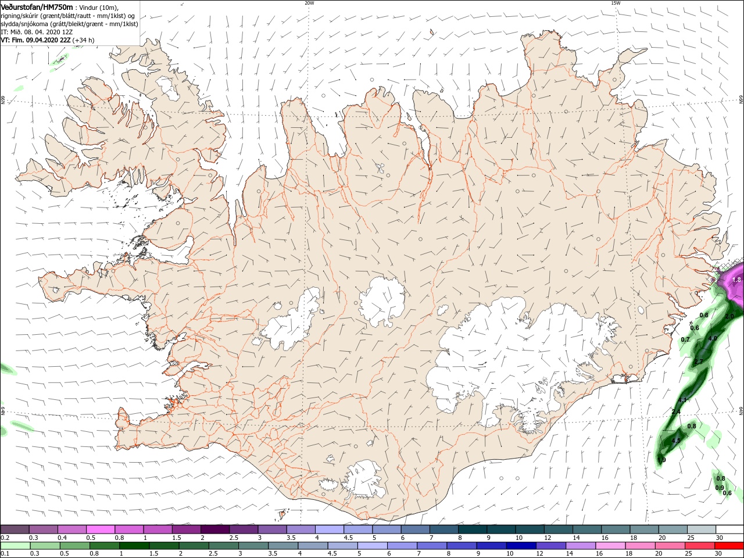Viewport: 744px width, 558px height.
Task: Click the 15W longitude label
Action: 616,3
